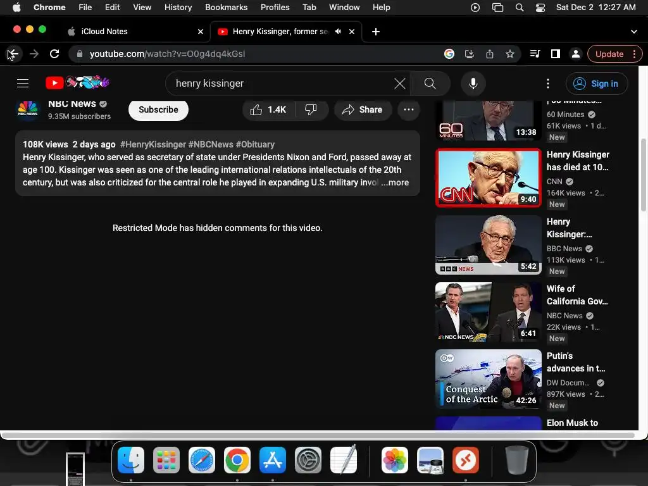Open the YouTube hamburger guide menu
The image size is (648, 486).
click(x=23, y=84)
